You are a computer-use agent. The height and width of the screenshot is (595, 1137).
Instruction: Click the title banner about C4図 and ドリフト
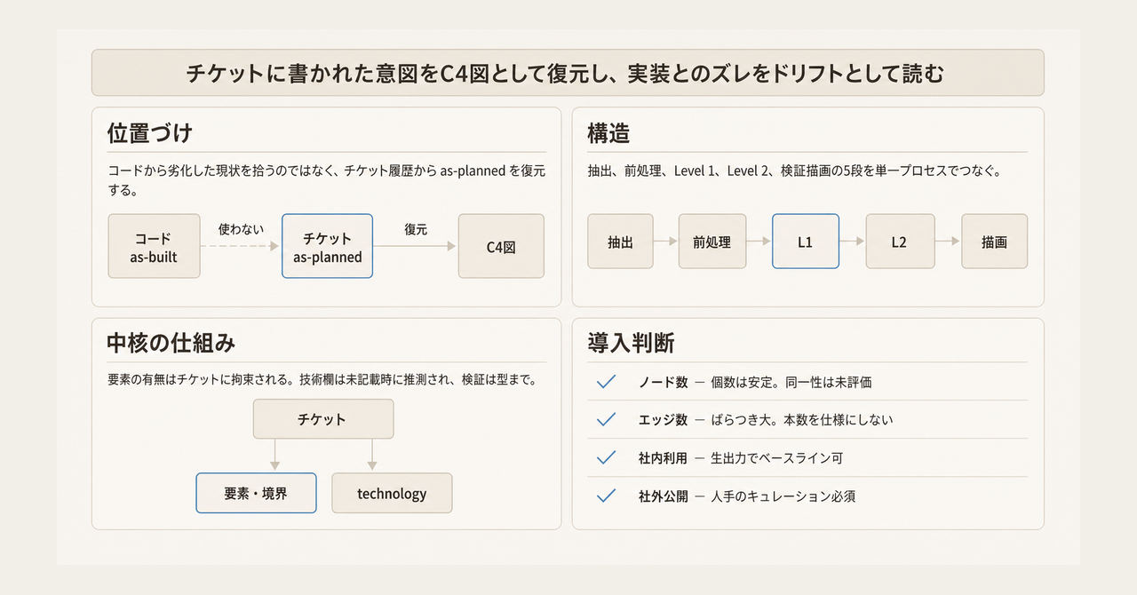pyautogui.click(x=568, y=73)
